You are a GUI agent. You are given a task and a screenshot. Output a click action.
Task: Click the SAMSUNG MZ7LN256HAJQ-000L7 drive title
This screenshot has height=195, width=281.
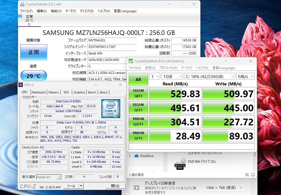tap(109, 33)
